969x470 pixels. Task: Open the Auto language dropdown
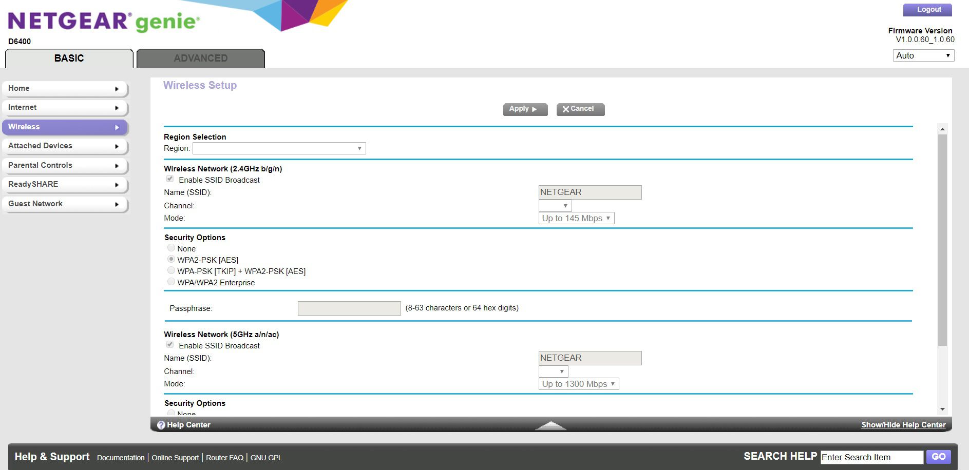pyautogui.click(x=923, y=55)
